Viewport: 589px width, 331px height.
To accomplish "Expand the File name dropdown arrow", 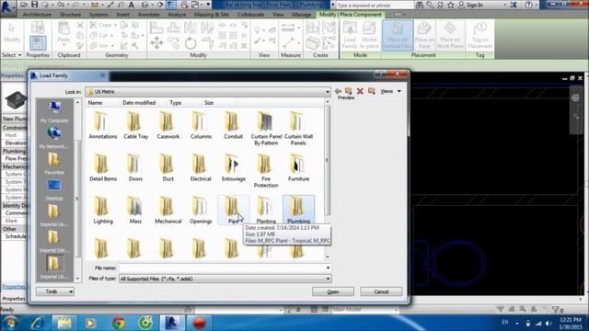I will pos(328,268).
